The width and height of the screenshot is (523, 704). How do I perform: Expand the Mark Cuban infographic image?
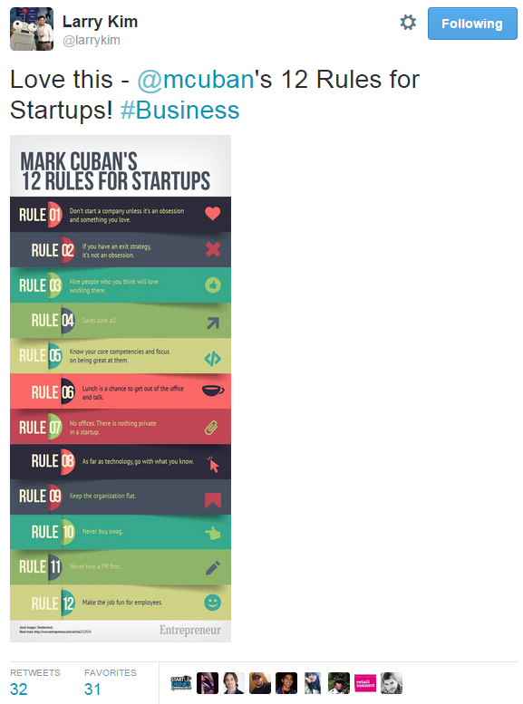coord(121,389)
